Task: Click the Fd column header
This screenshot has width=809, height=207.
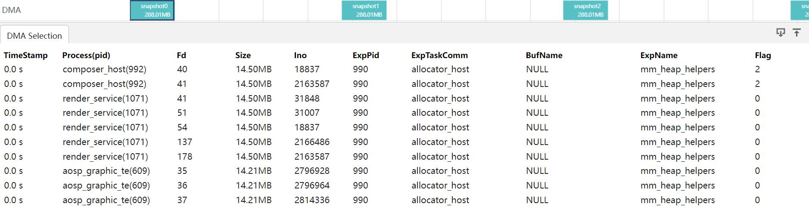Action: click(181, 55)
